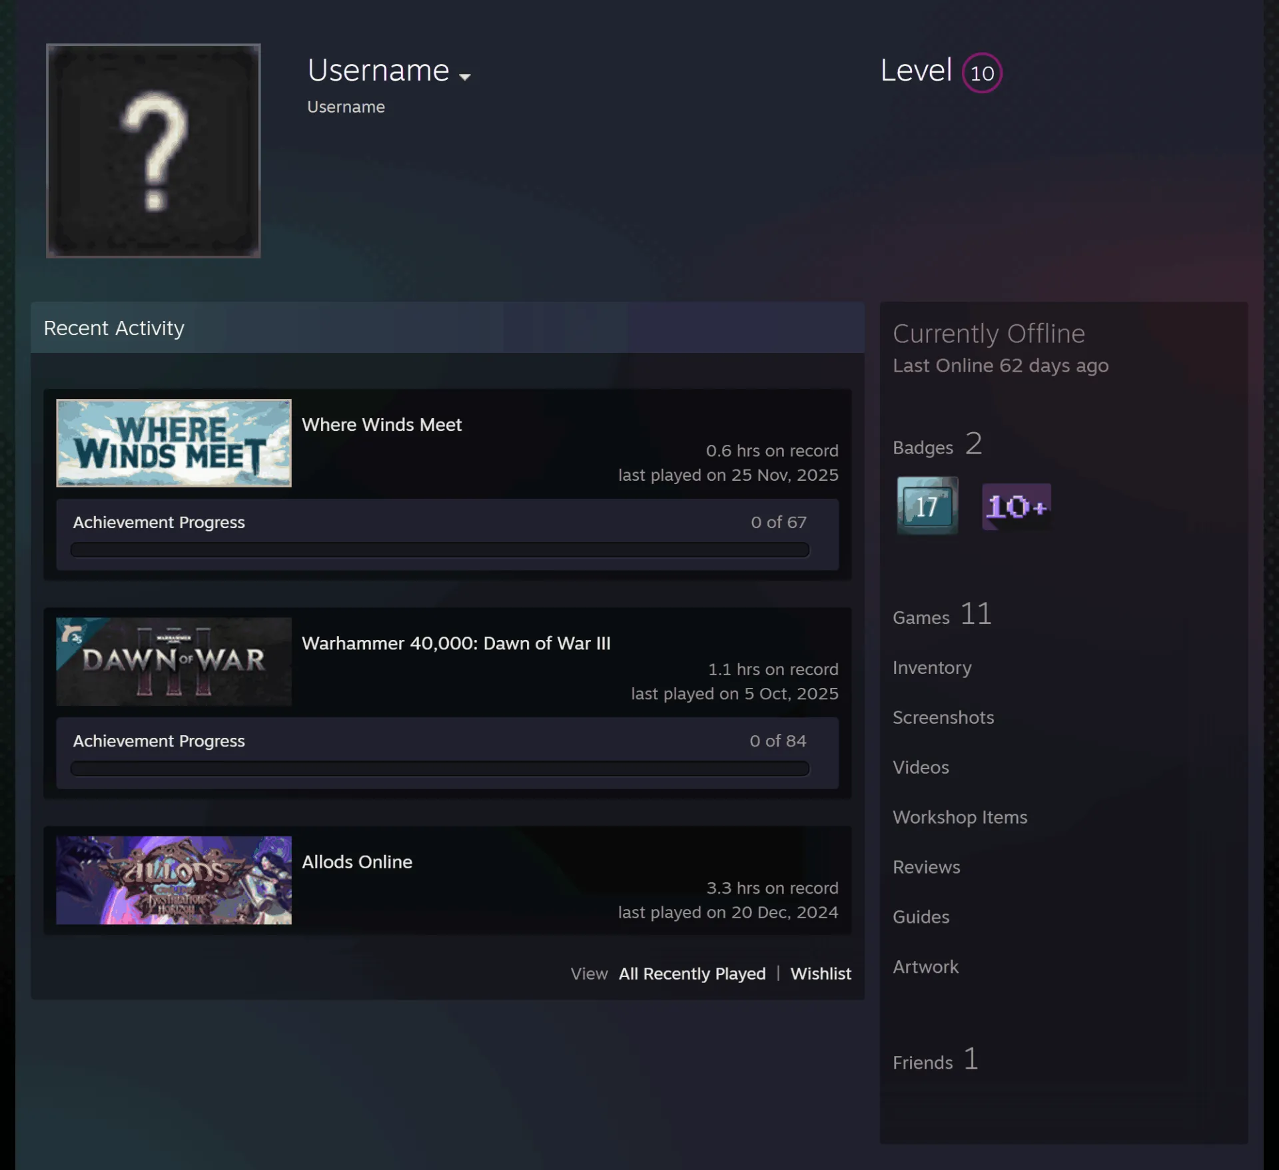Open the Workshop Items page

click(x=960, y=817)
